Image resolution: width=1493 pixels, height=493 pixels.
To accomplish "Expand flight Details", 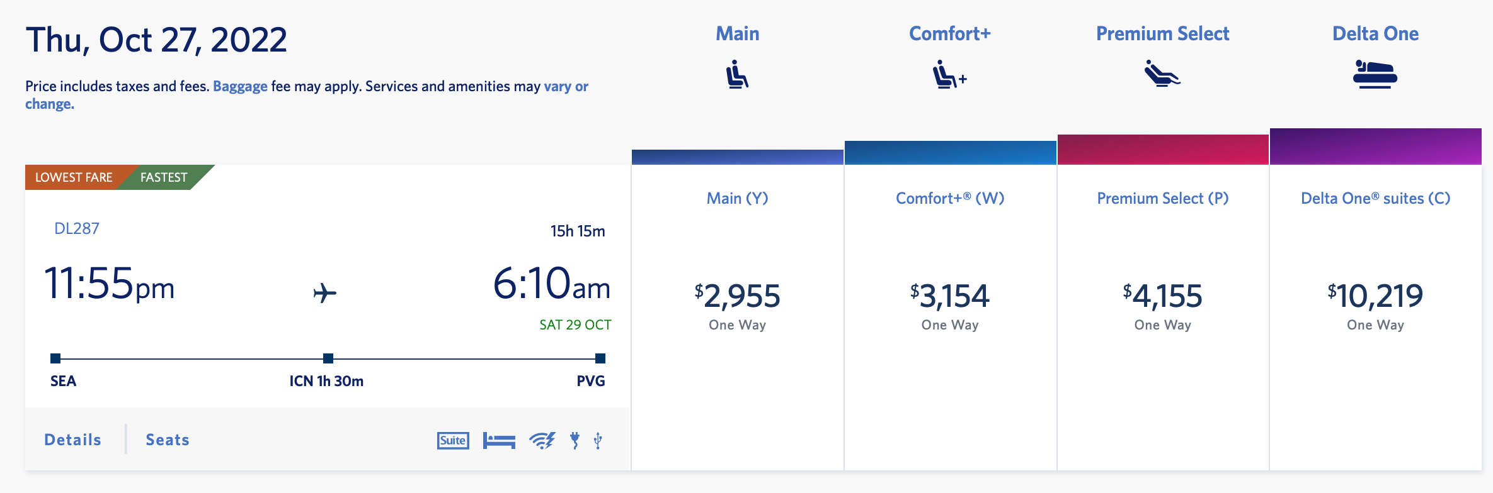I will coord(72,440).
